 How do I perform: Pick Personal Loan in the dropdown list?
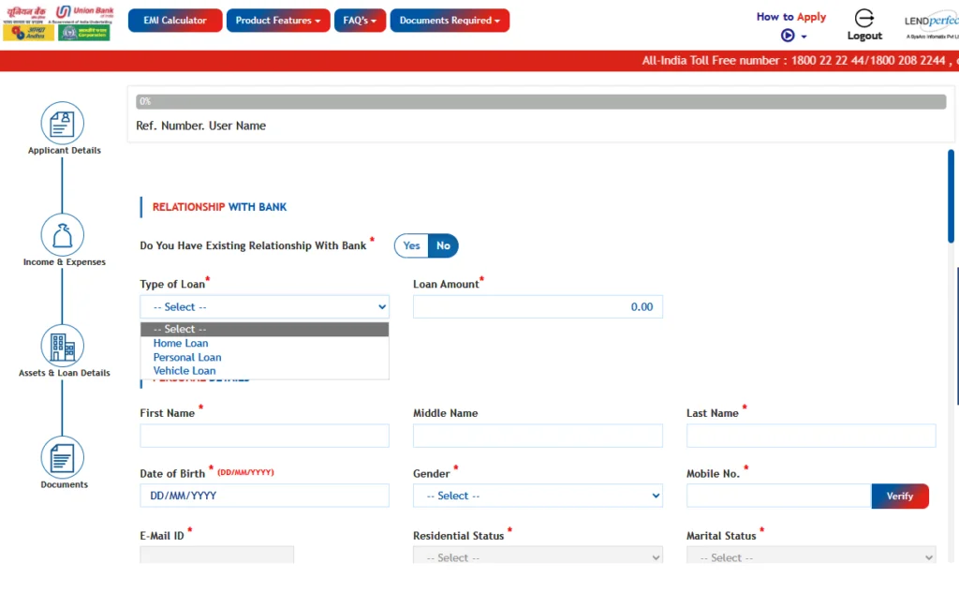coord(187,357)
